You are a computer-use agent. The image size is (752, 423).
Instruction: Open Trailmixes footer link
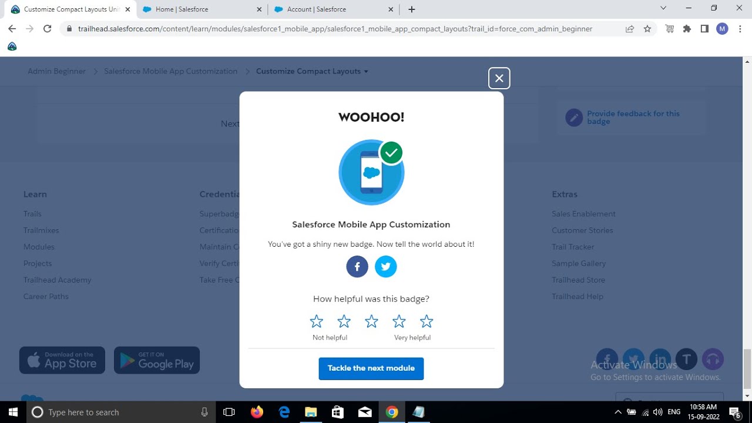(x=41, y=230)
